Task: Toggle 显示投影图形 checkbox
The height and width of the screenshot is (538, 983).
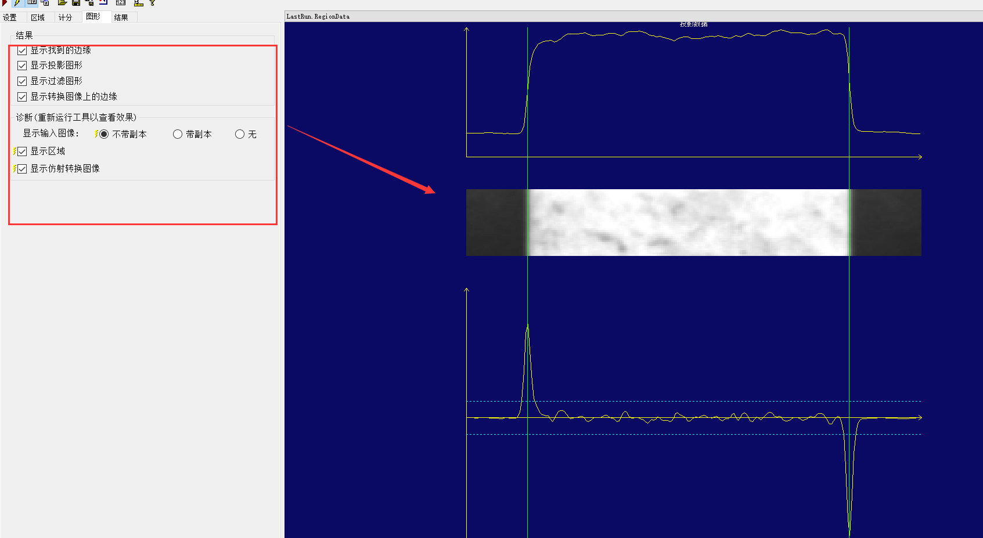Action: click(x=22, y=66)
